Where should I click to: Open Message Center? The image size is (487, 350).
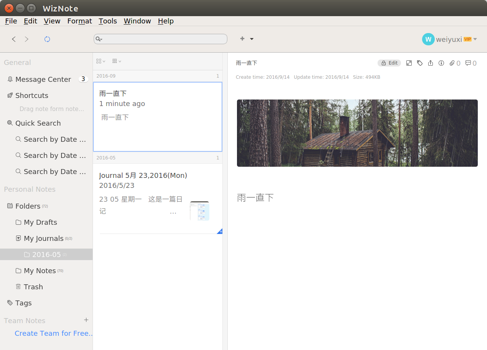(x=43, y=80)
